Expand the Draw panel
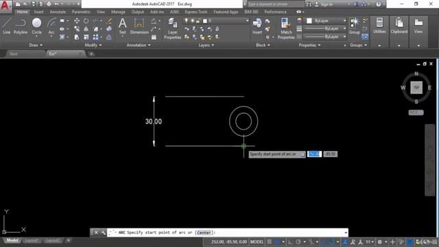Viewport: 439px width, 247px height. point(36,45)
